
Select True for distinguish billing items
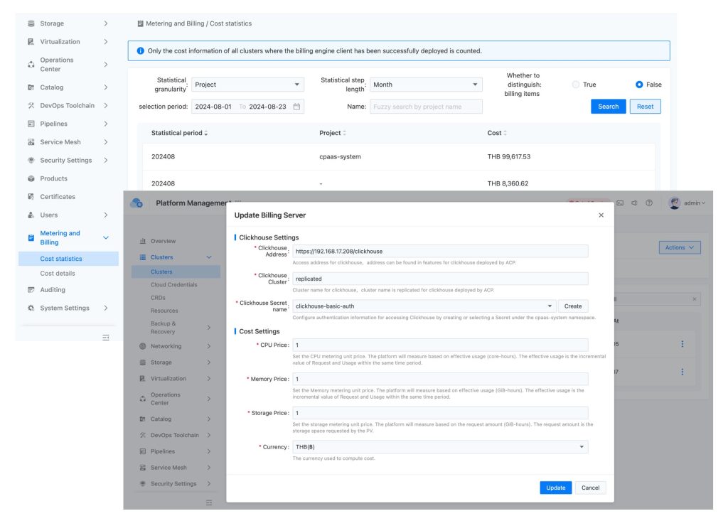pos(576,85)
